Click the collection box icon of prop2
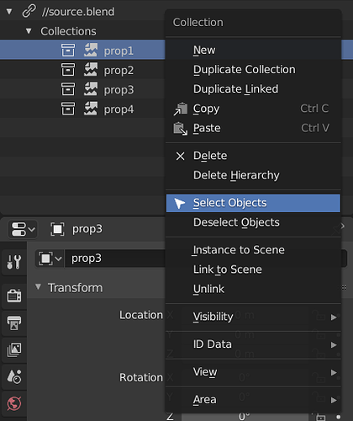 pyautogui.click(x=68, y=70)
